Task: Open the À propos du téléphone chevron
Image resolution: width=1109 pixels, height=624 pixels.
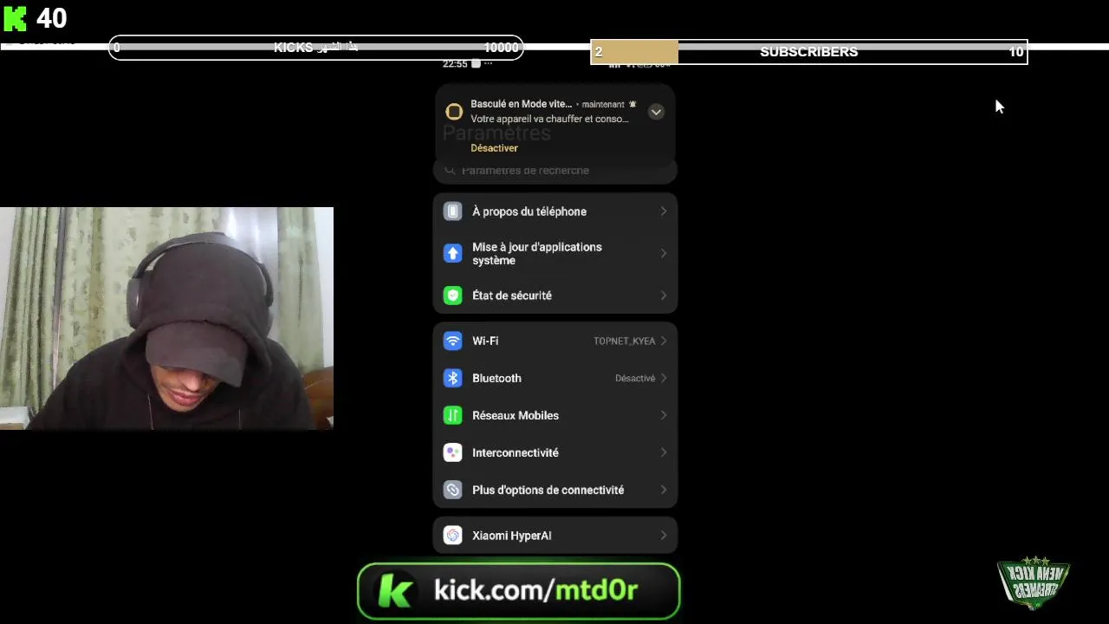Action: pos(664,211)
